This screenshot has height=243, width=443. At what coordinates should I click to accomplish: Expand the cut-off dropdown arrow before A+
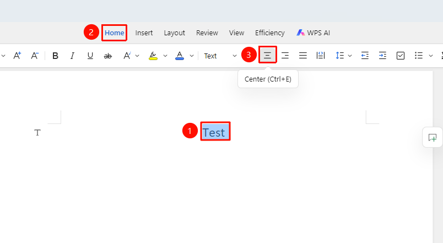[x=3, y=56]
